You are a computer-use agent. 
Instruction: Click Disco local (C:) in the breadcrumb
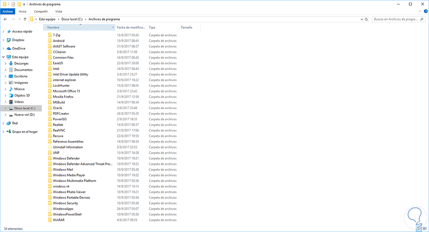[72, 19]
